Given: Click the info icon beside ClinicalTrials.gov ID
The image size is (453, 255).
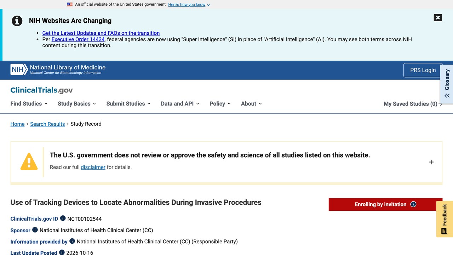Looking at the screenshot, I should click(x=63, y=218).
